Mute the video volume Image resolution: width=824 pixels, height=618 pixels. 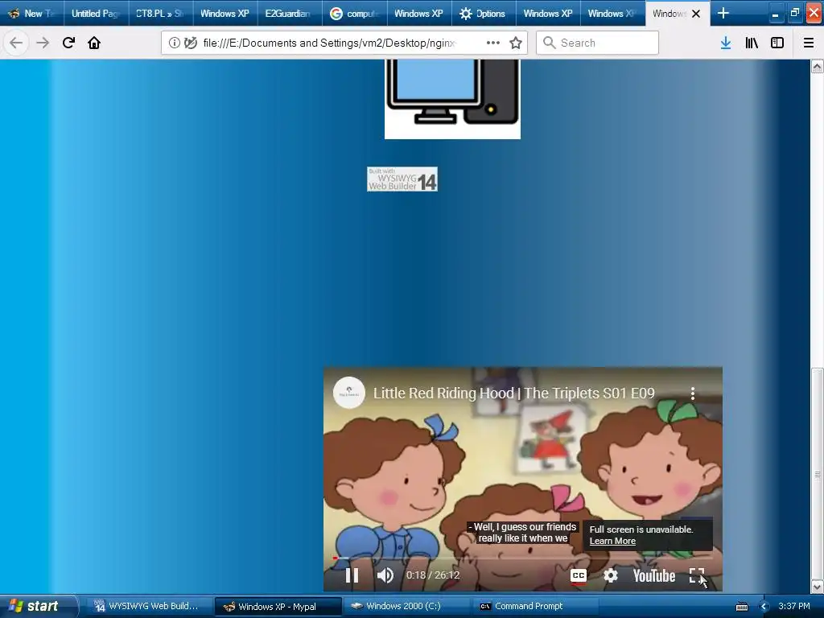click(x=385, y=575)
